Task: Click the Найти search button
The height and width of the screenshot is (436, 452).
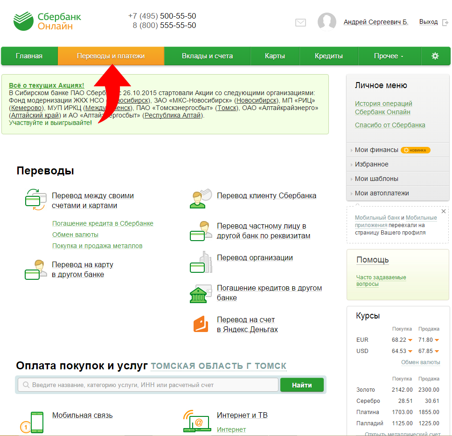Action: [302, 385]
